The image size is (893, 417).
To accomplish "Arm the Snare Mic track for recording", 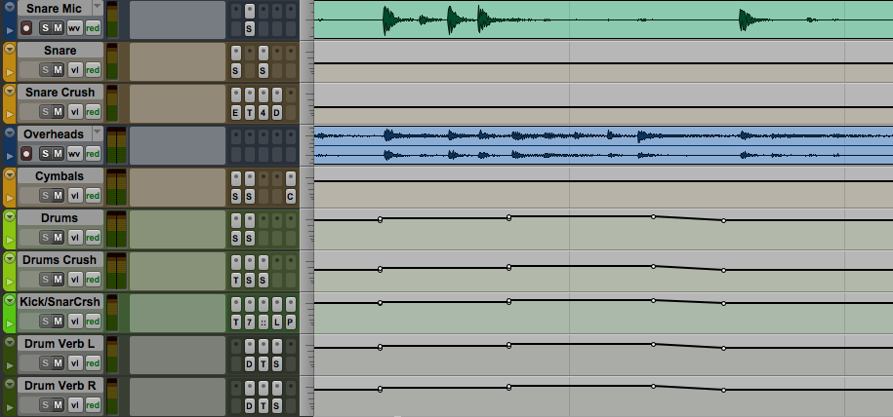I will point(26,27).
